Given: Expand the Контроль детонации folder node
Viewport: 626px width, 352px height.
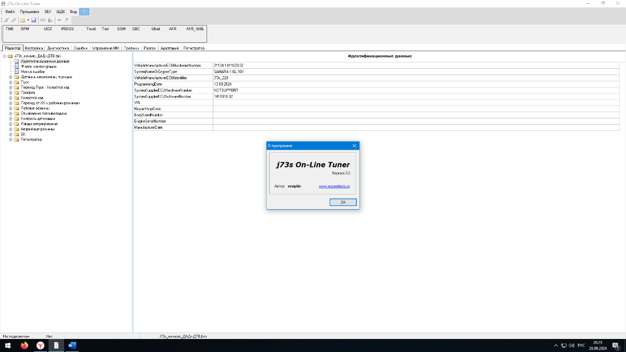Looking at the screenshot, I should tap(10, 118).
